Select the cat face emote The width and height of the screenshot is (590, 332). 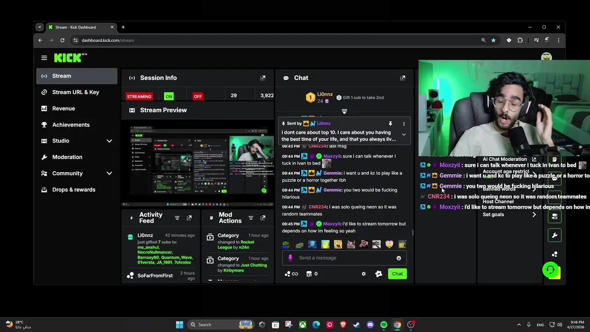click(x=351, y=244)
